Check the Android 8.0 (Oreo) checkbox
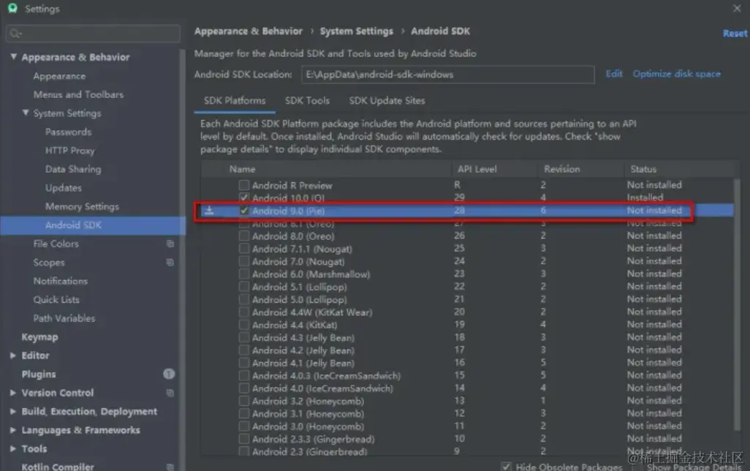The height and width of the screenshot is (471, 750). pyautogui.click(x=244, y=235)
